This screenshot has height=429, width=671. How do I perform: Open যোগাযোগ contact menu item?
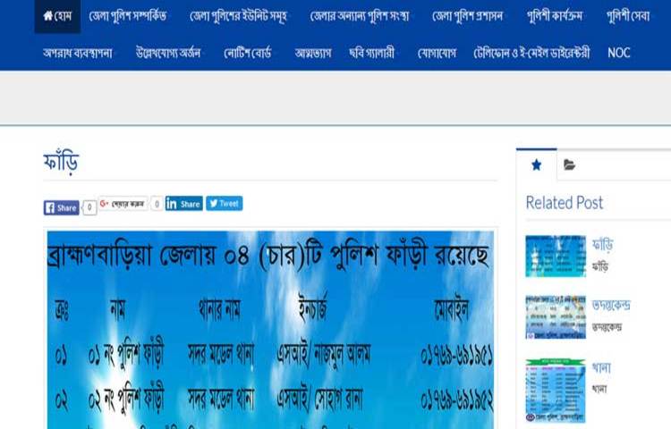point(437,53)
